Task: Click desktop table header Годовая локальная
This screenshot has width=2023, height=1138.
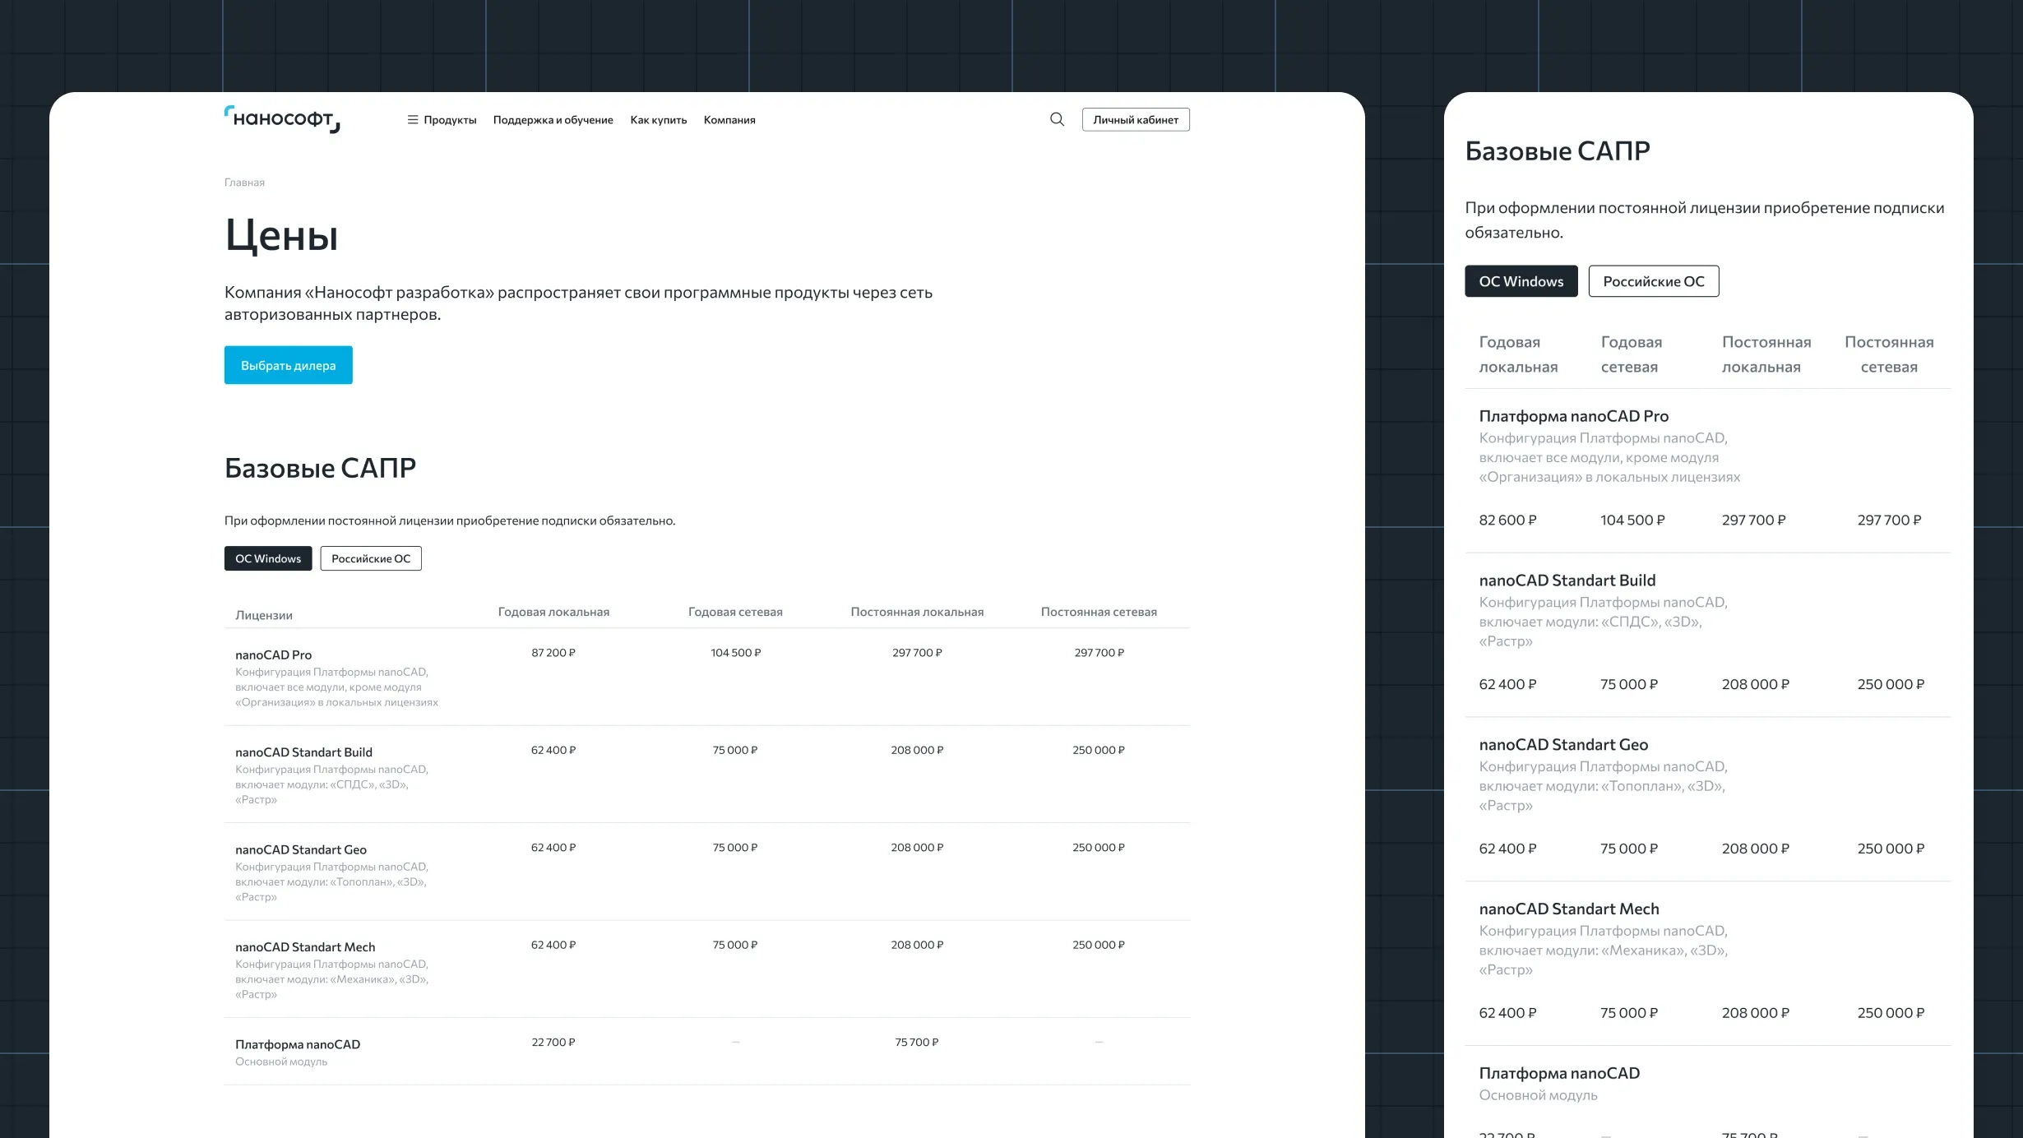Action: pyautogui.click(x=553, y=612)
